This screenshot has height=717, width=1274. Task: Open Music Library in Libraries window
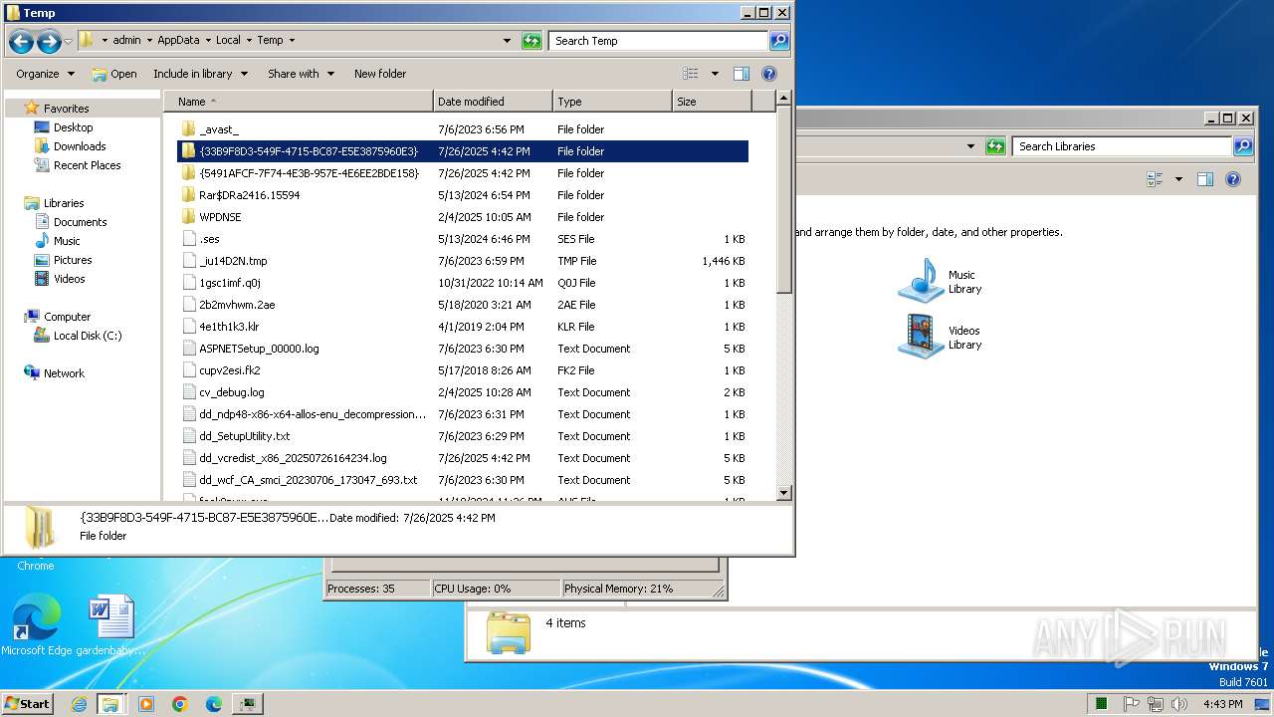[x=941, y=282]
